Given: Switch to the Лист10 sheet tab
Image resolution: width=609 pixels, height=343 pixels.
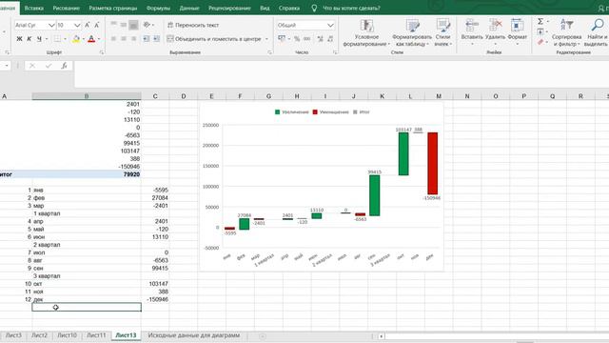Looking at the screenshot, I should pyautogui.click(x=67, y=335).
